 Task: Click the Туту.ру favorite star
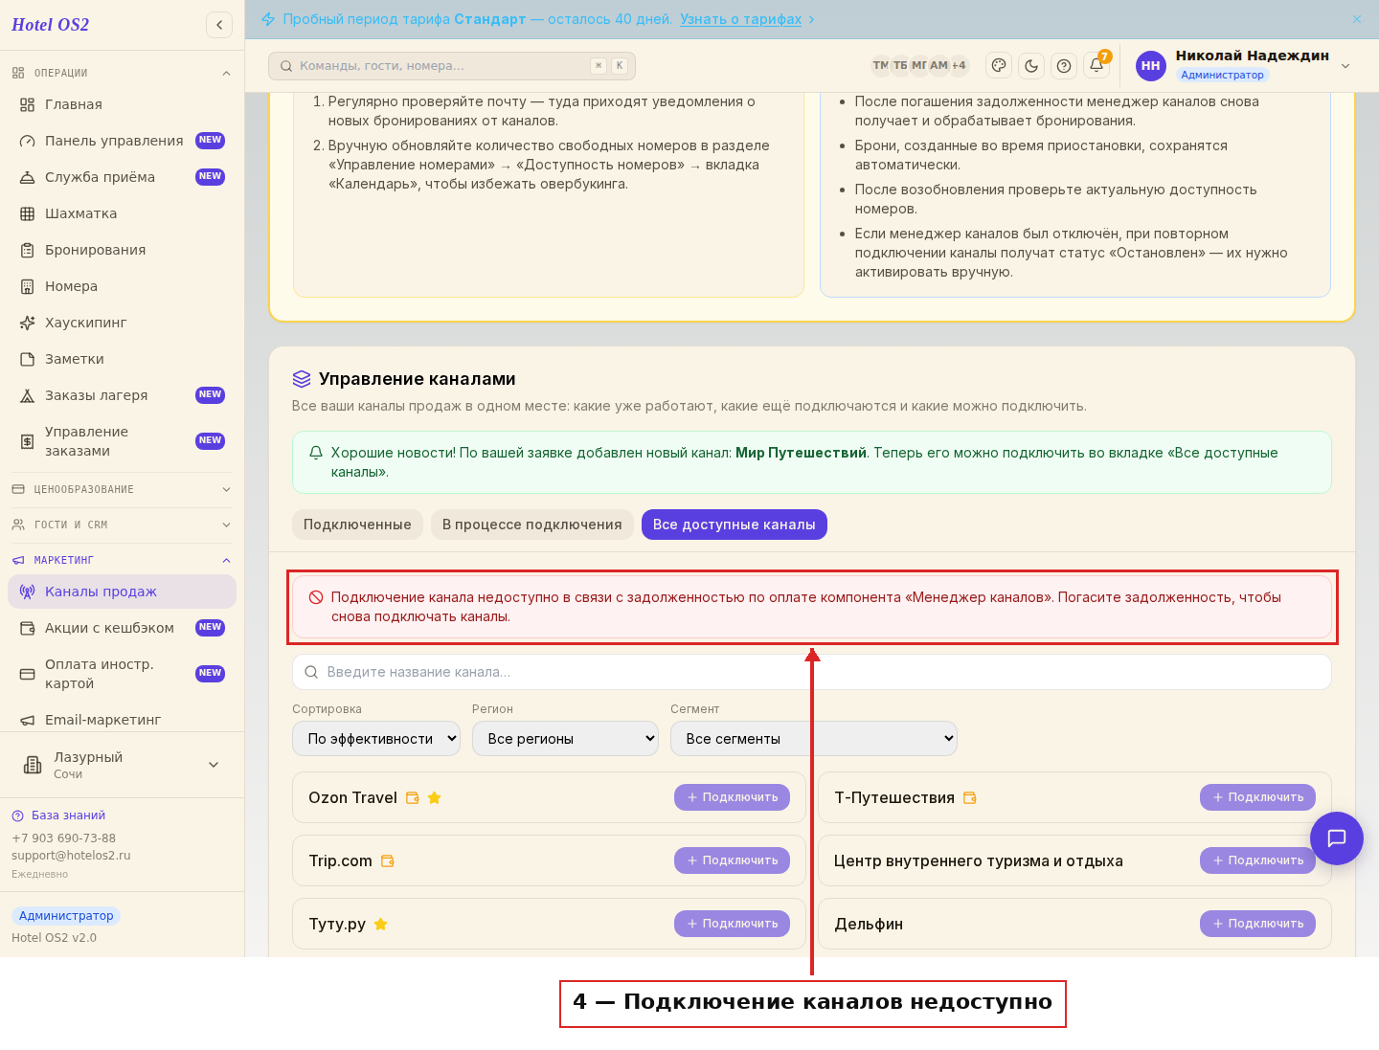[380, 924]
